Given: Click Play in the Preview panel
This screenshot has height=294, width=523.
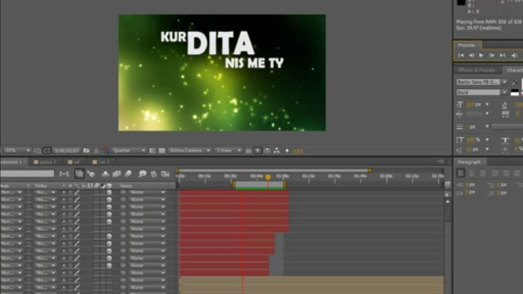Looking at the screenshot, I should coord(481,56).
